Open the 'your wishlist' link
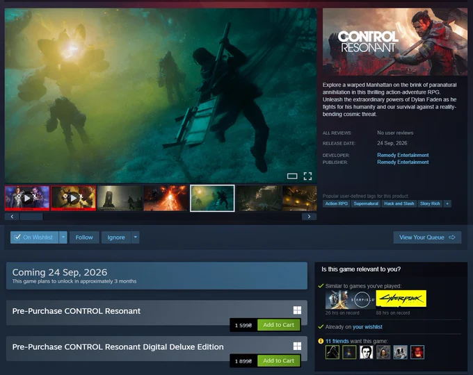The height and width of the screenshot is (375, 473). point(367,327)
